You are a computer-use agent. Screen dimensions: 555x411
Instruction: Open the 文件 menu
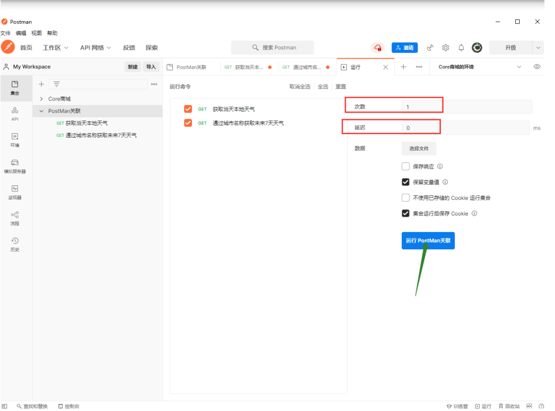6,33
